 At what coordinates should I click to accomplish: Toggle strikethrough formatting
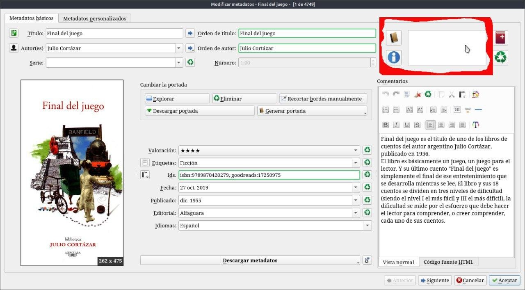pos(418,125)
